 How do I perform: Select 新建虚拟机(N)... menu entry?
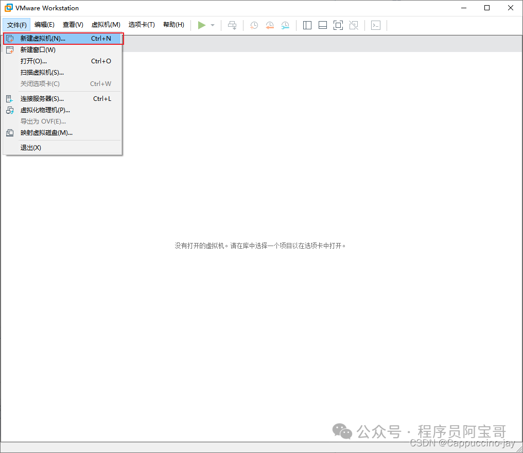tap(63, 39)
